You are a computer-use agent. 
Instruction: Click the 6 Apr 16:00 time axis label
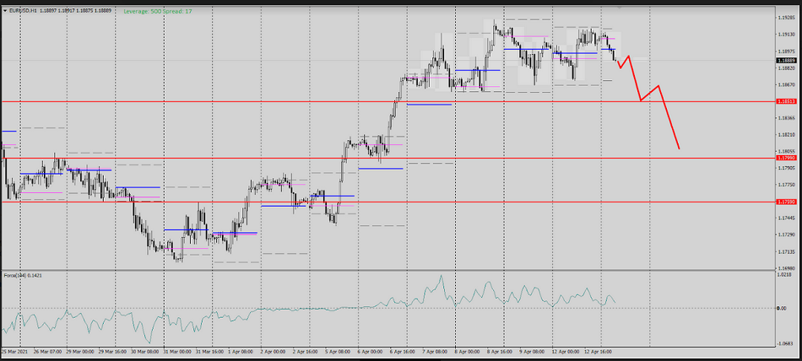404,350
